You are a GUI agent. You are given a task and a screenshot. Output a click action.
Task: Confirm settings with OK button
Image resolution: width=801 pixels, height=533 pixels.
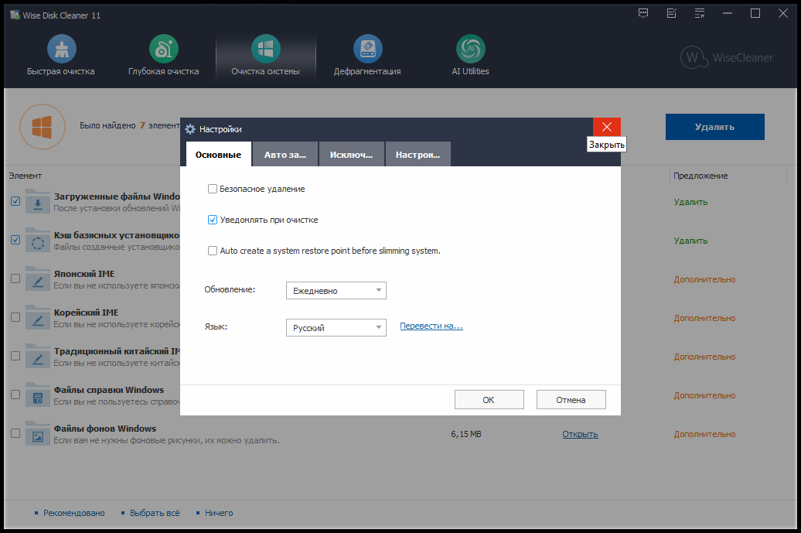[x=489, y=400]
